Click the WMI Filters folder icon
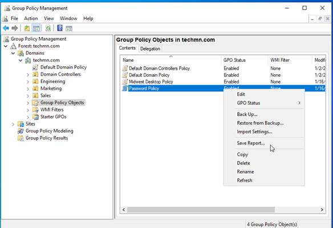This screenshot has width=333, height=228. point(35,110)
